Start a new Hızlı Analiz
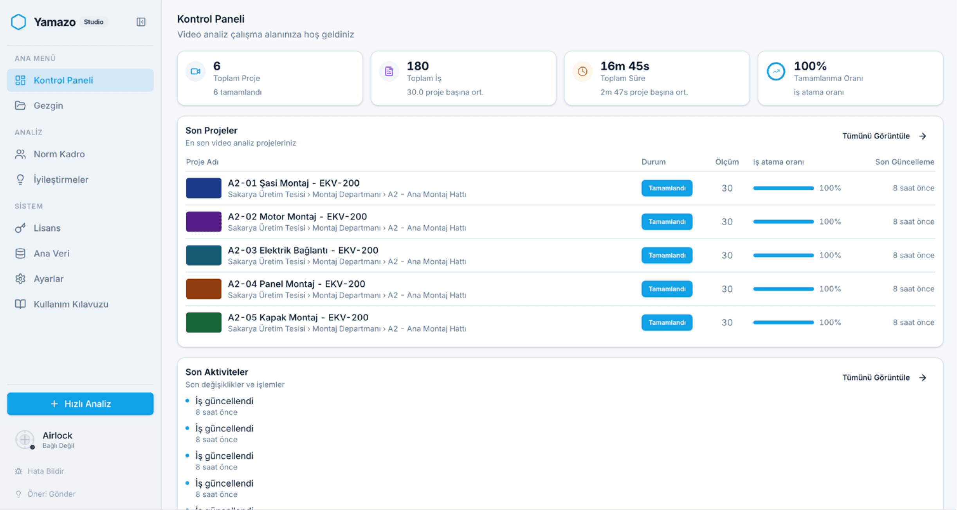 click(80, 404)
